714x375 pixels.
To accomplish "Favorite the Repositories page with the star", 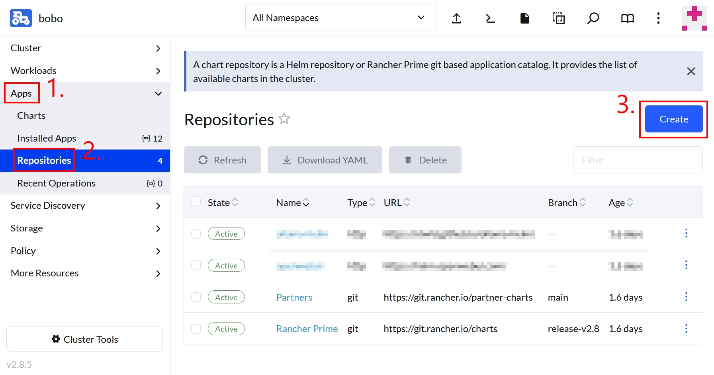I will tap(284, 119).
